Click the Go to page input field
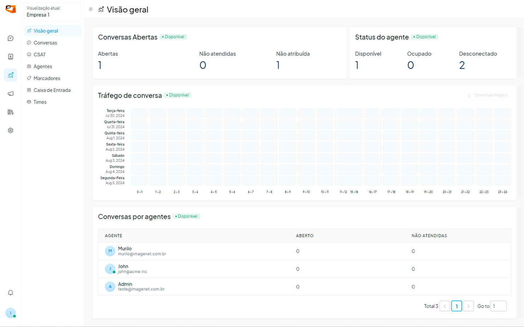Image resolution: width=524 pixels, height=327 pixels. tap(498, 306)
